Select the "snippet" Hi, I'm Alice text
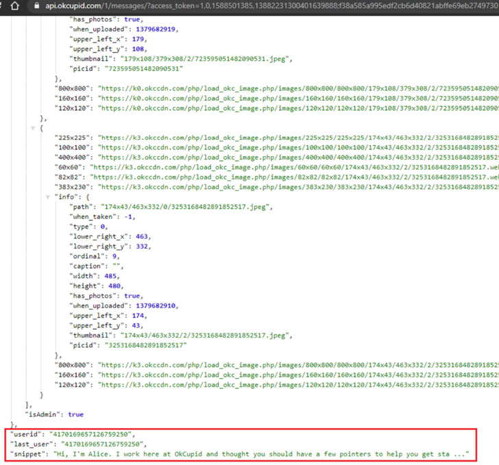 (261, 454)
